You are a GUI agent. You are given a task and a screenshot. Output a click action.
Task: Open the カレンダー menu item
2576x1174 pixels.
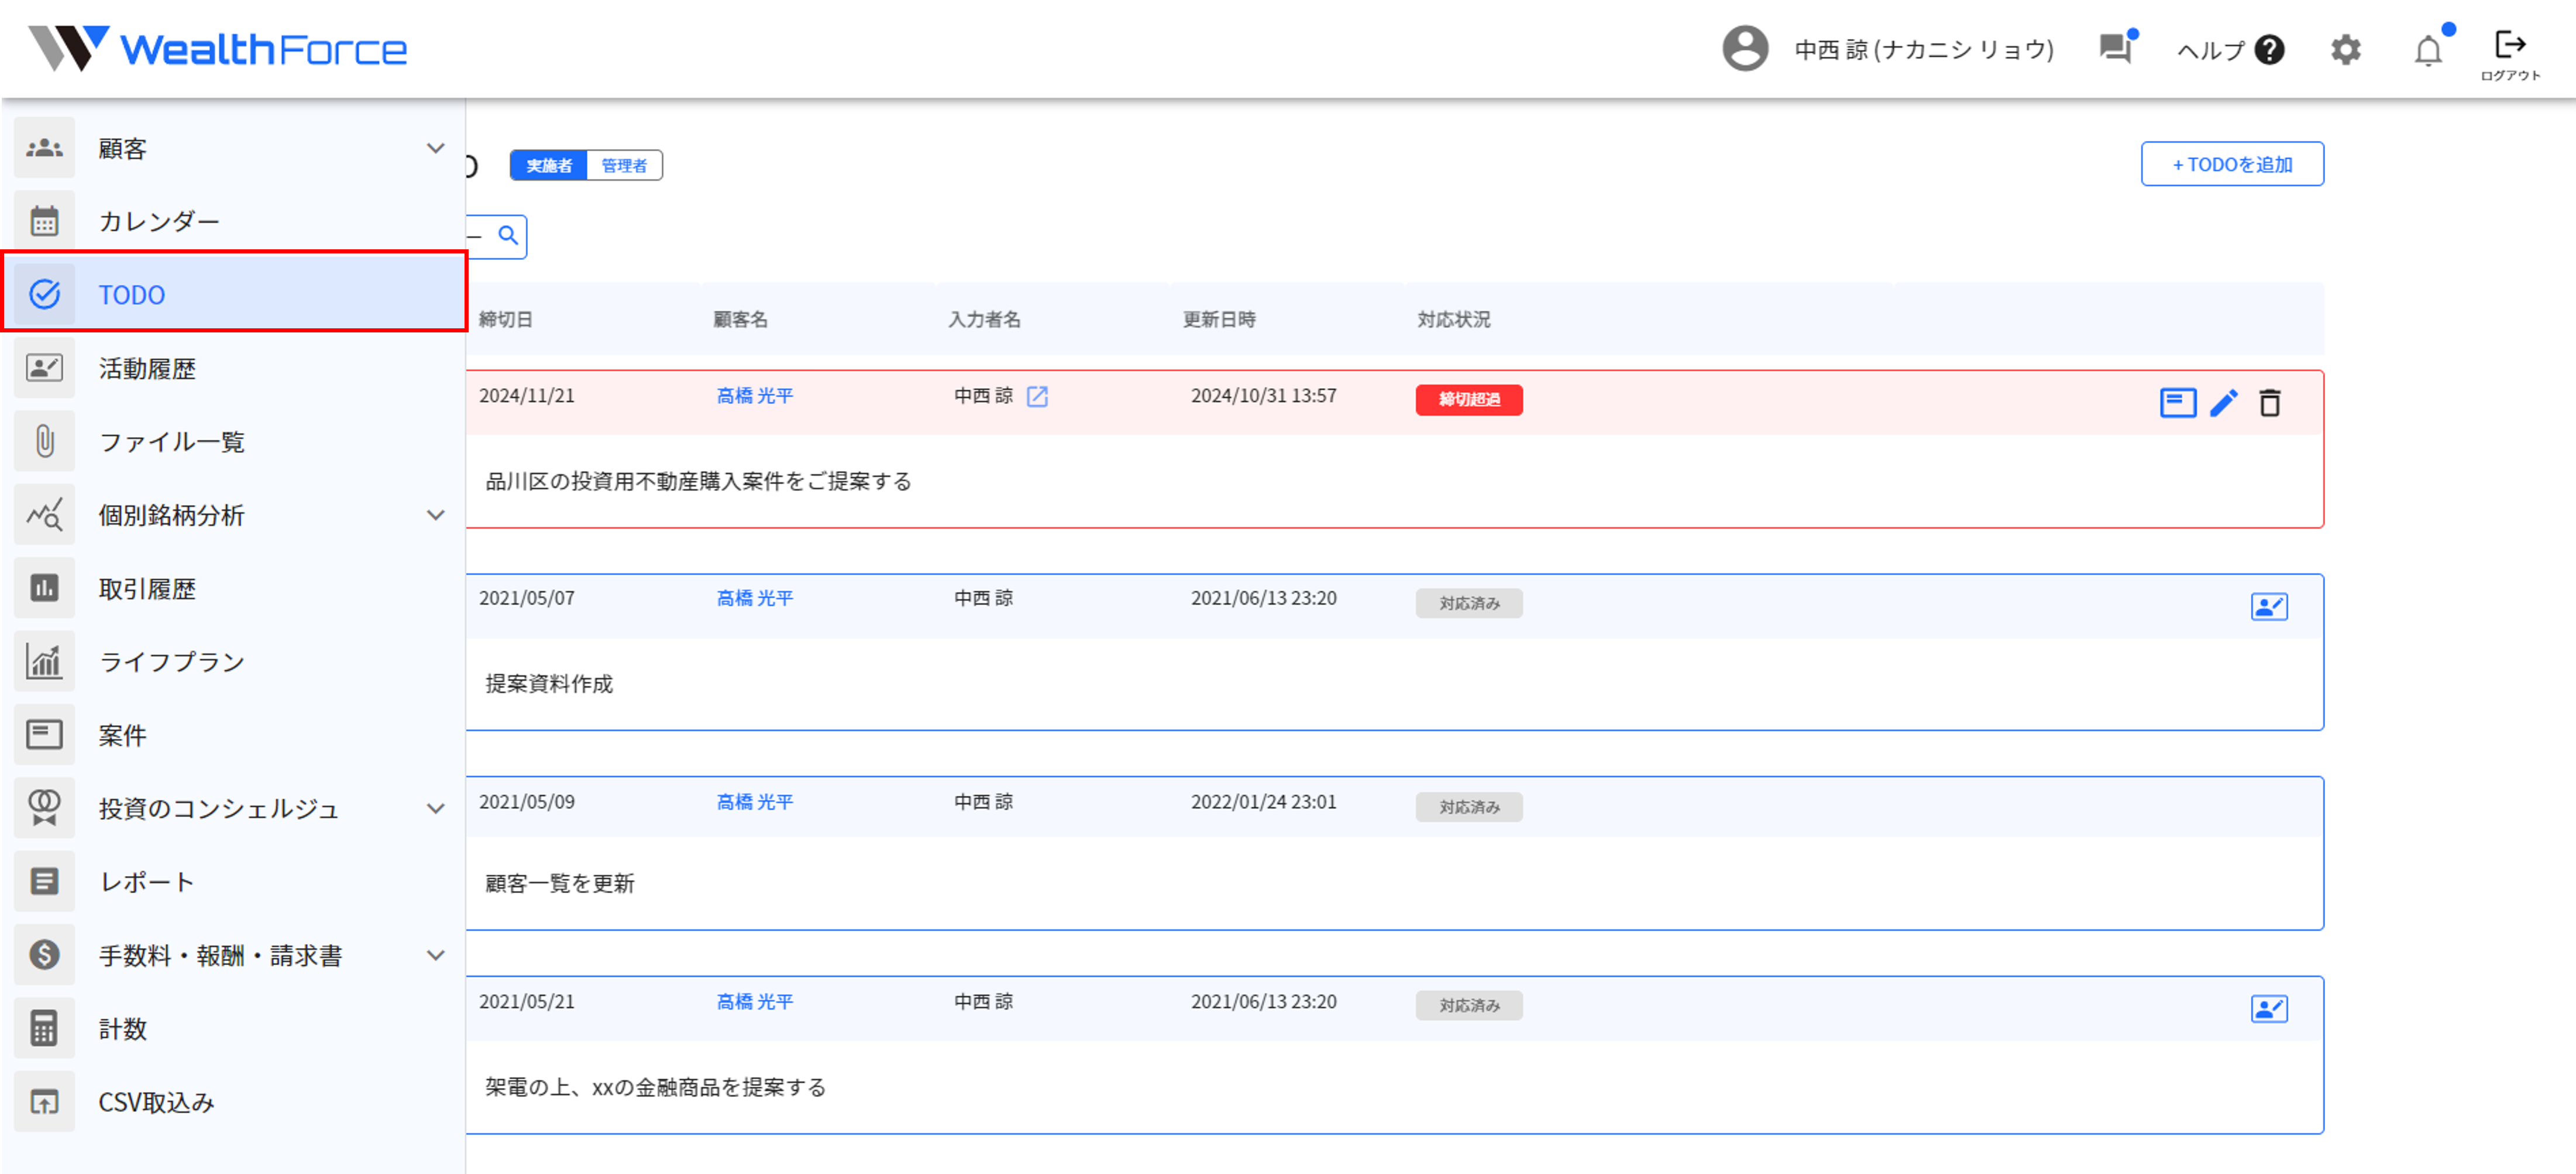[158, 222]
